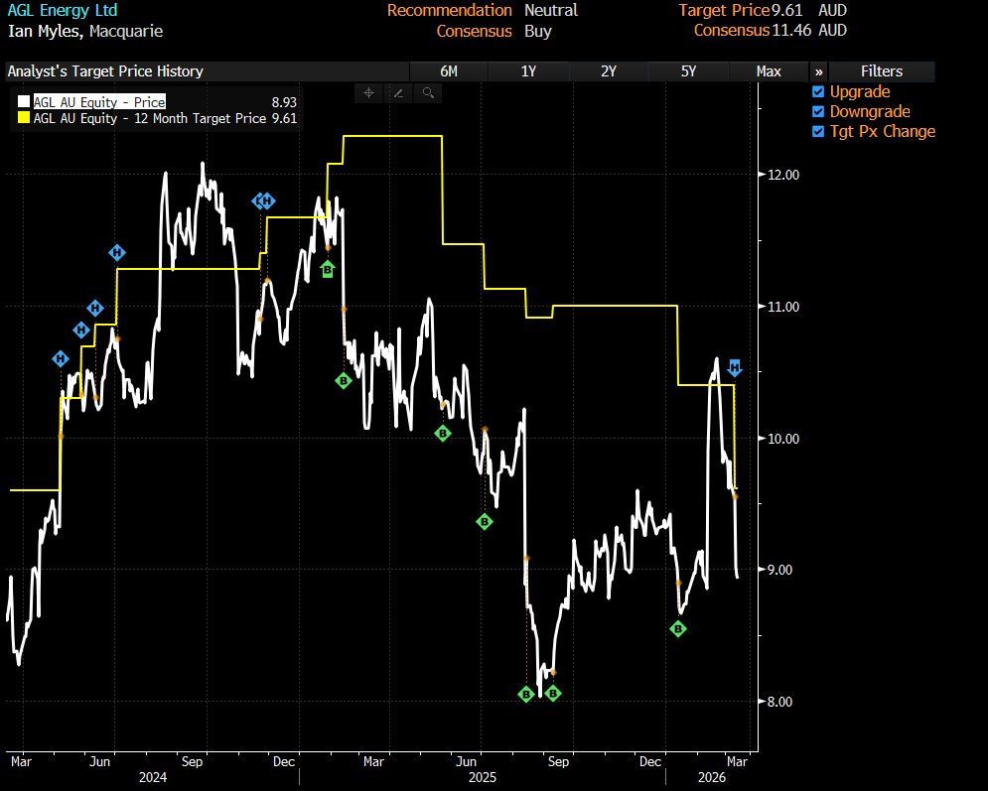Click the 1Y range button
This screenshot has width=988, height=791.
click(528, 71)
